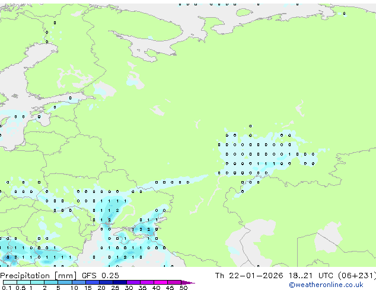Click the 0.1–0.5 mm legend color box
Screen dimensions: 376x290
point(10,282)
